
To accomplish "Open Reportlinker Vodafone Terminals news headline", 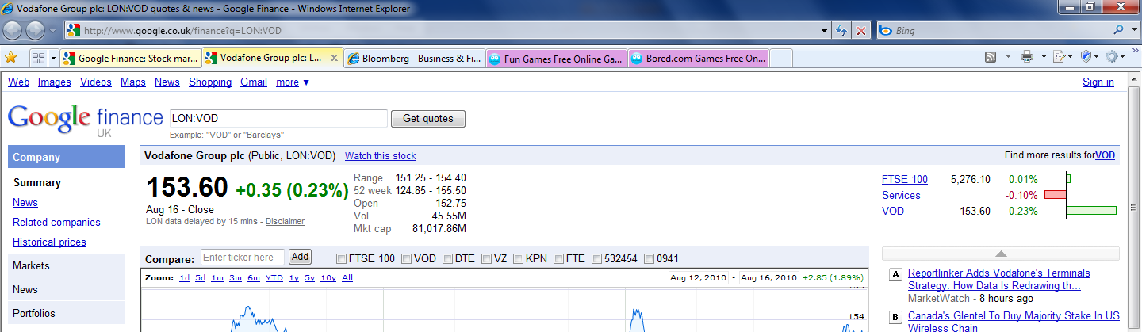I will click(x=999, y=279).
